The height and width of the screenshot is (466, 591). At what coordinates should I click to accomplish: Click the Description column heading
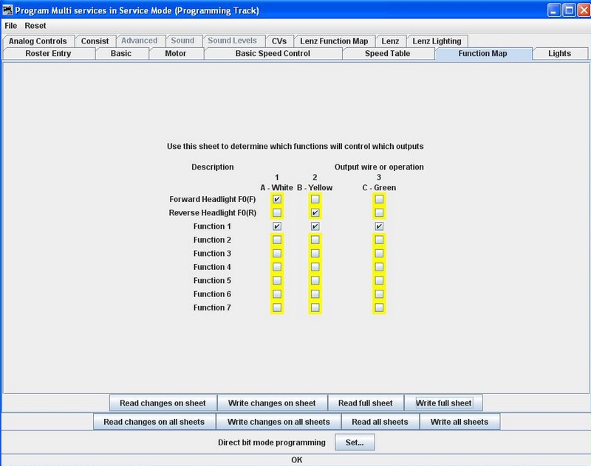[x=213, y=167]
